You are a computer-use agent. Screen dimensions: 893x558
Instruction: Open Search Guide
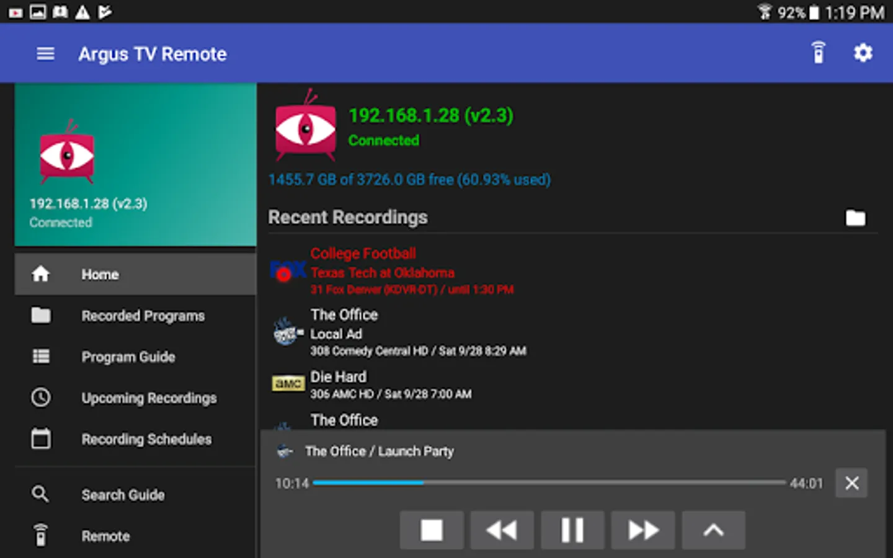pyautogui.click(x=135, y=495)
